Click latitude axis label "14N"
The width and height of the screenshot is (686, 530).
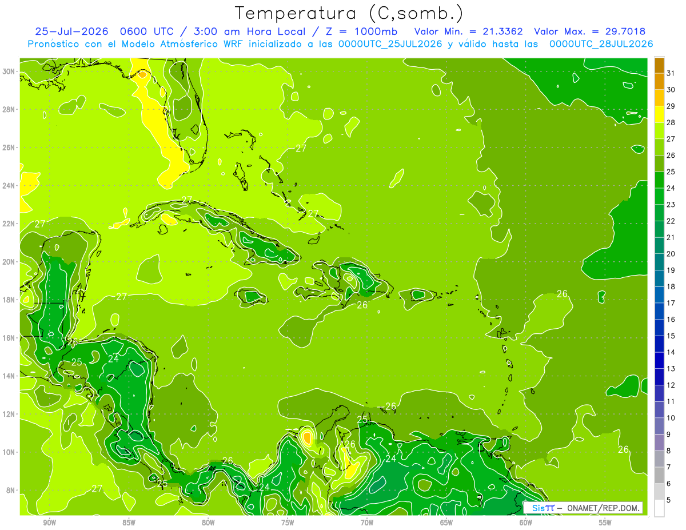[x=9, y=376]
